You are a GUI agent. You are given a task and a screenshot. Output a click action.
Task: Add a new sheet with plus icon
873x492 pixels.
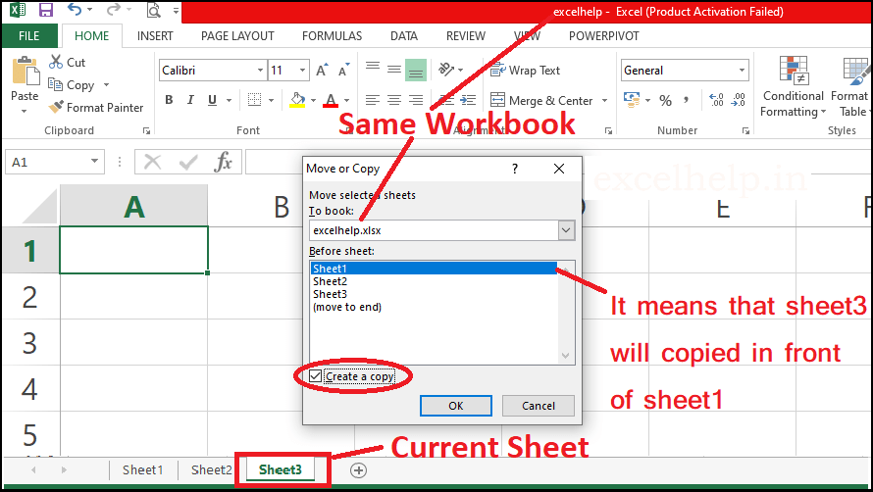pos(359,470)
